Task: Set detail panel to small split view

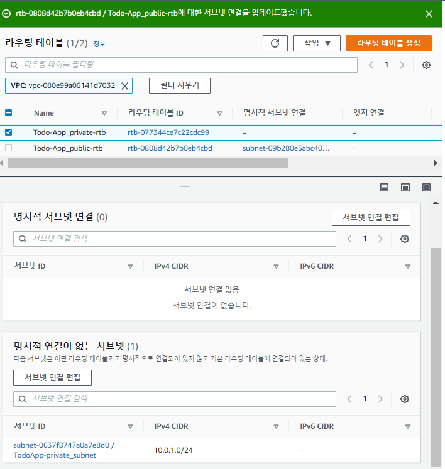Action: (384, 188)
